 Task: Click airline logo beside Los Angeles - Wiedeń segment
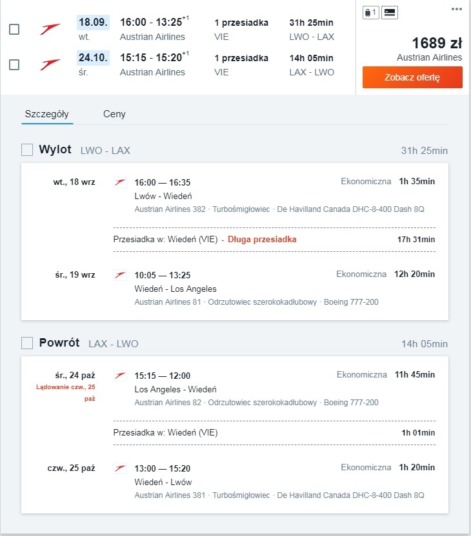click(x=120, y=376)
